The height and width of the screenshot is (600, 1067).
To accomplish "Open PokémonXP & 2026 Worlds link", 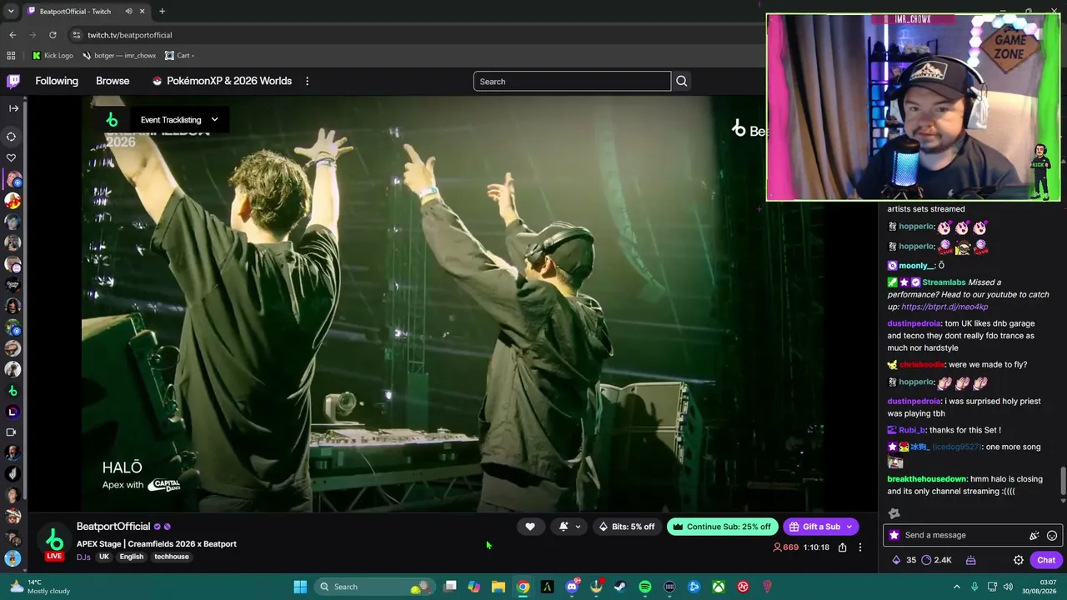I will click(222, 81).
